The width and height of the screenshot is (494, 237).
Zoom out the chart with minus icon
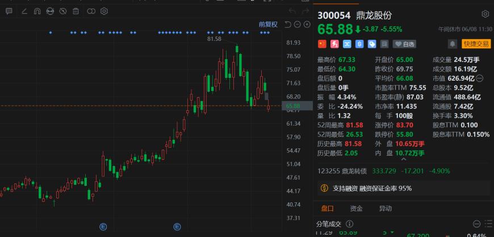click(297, 24)
